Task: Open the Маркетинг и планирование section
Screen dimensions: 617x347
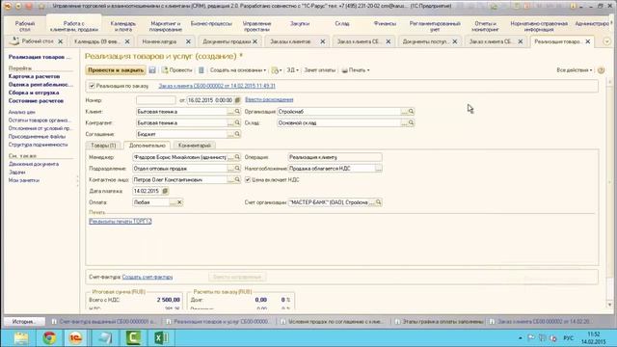Action: [166, 26]
